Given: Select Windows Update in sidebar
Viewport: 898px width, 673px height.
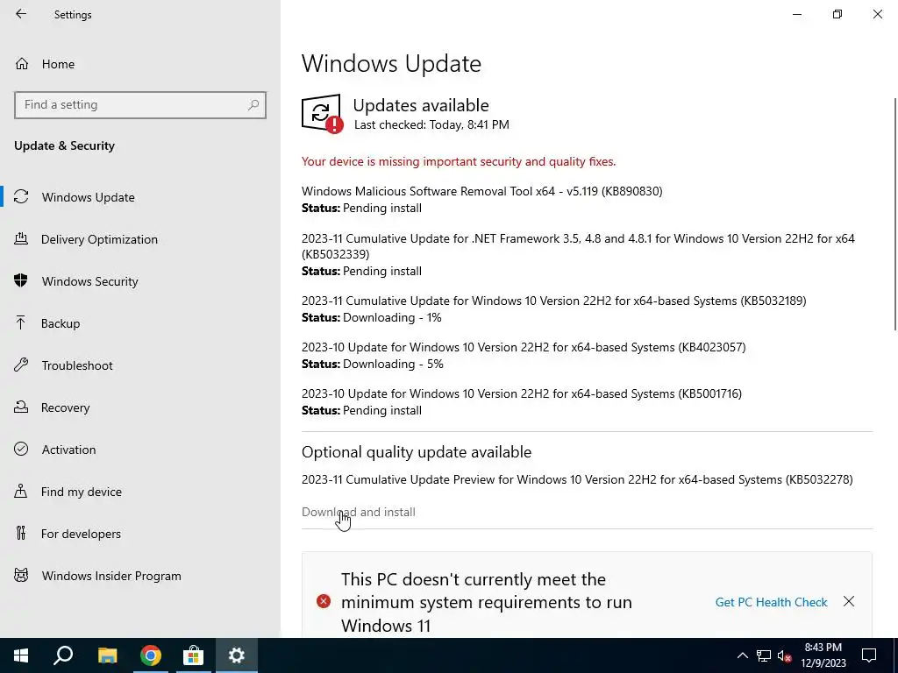Looking at the screenshot, I should coord(89,197).
